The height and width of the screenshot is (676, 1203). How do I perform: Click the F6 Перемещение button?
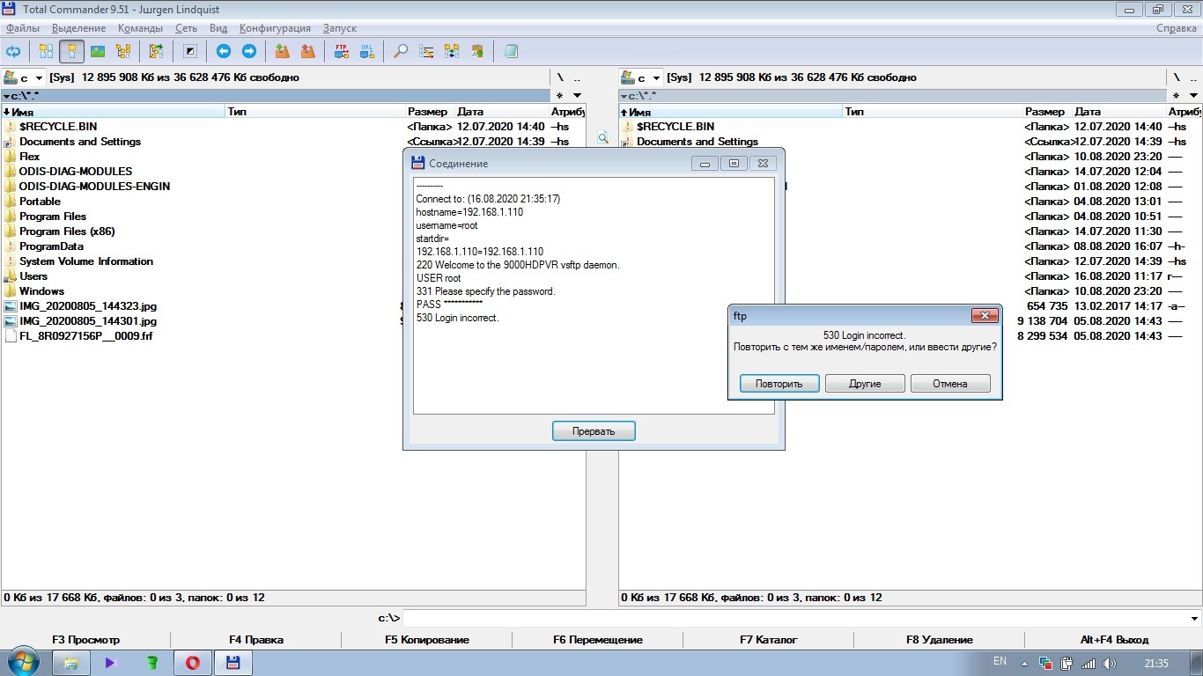598,640
